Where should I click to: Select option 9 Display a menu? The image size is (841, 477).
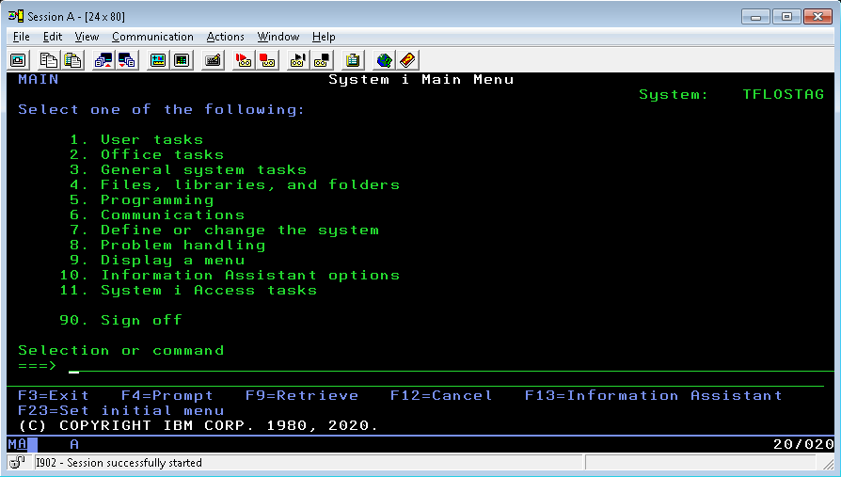(157, 260)
